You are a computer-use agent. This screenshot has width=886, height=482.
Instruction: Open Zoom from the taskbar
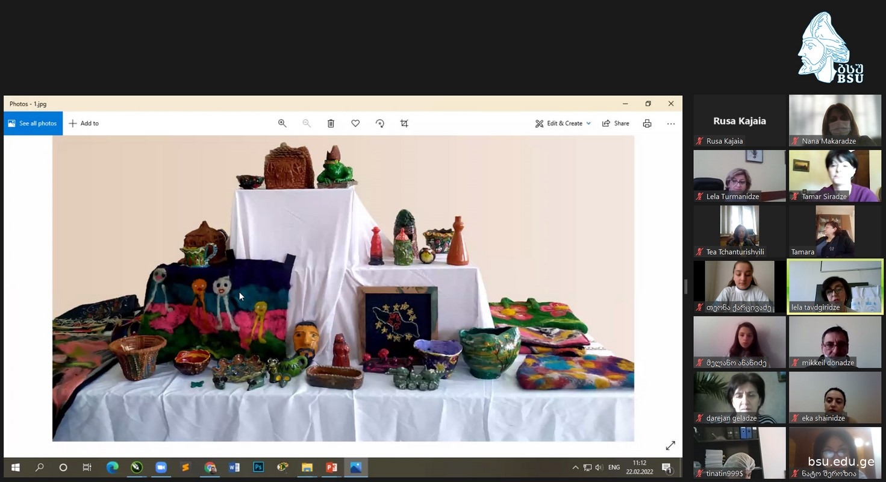(x=161, y=468)
